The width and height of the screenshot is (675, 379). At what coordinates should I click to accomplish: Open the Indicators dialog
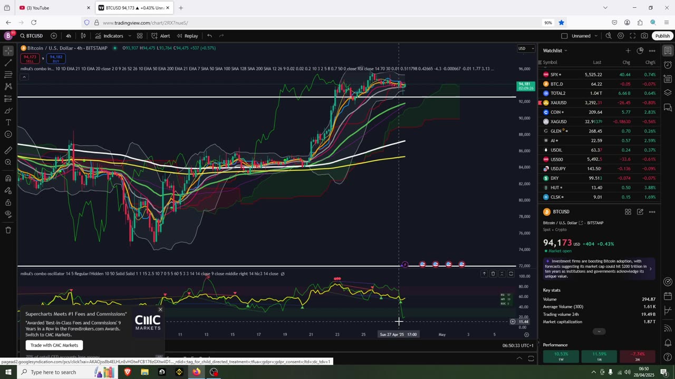(x=109, y=36)
